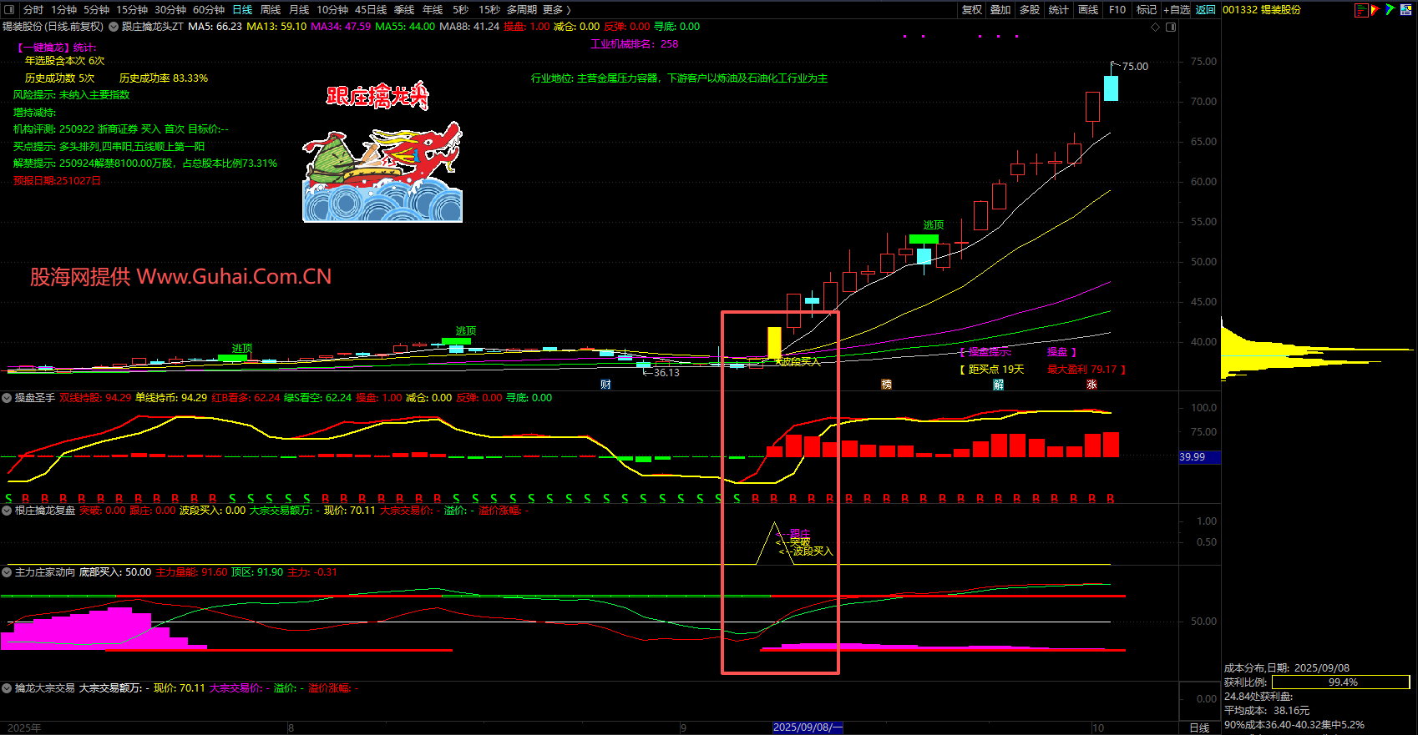Click the 2025/09/08 date marker on timeline
The height and width of the screenshot is (735, 1418).
(808, 727)
